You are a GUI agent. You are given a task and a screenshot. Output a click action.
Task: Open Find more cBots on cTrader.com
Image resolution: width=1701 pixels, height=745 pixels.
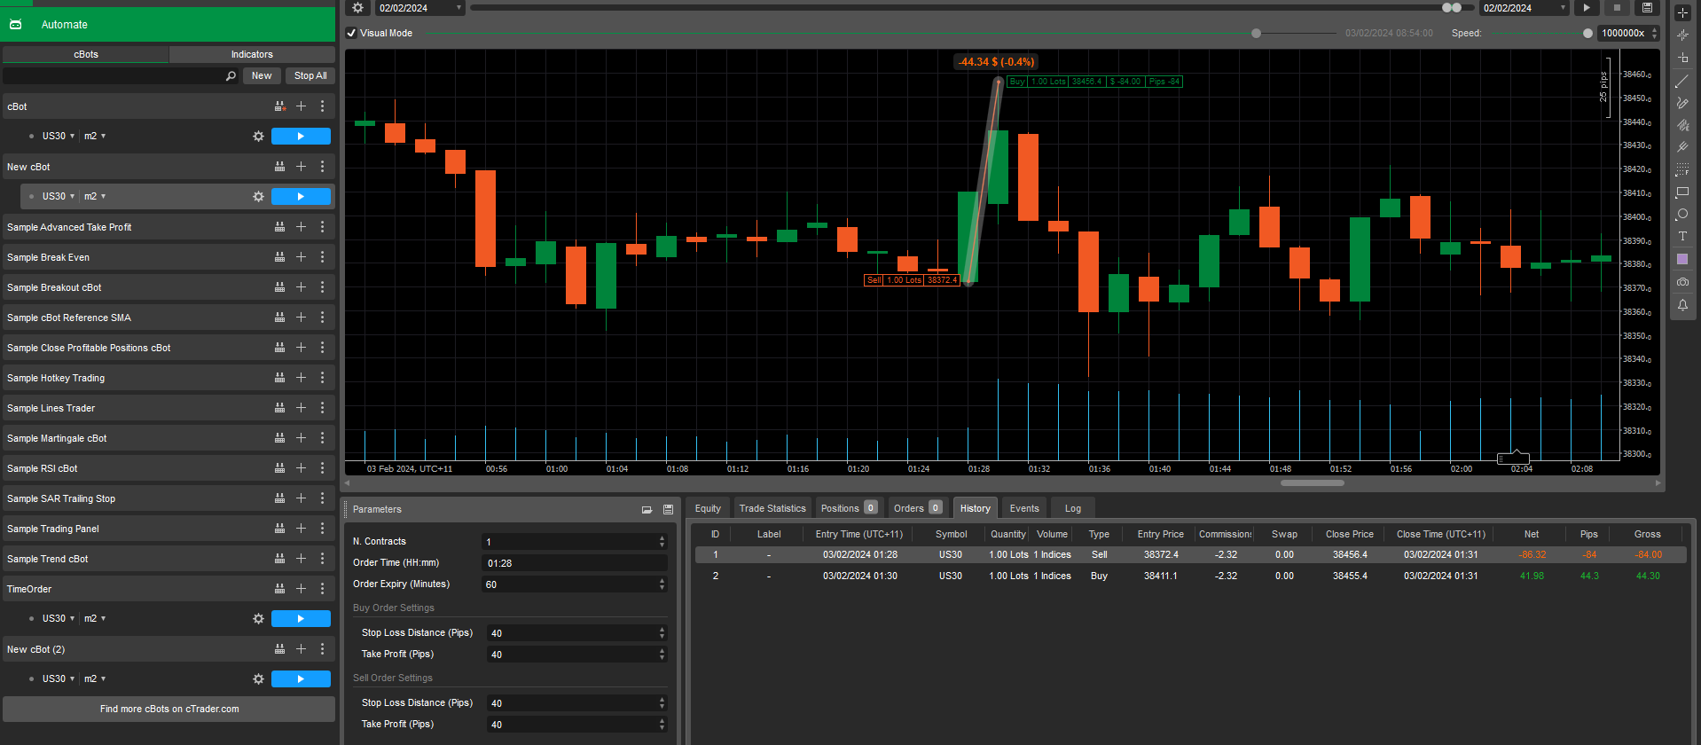tap(169, 709)
